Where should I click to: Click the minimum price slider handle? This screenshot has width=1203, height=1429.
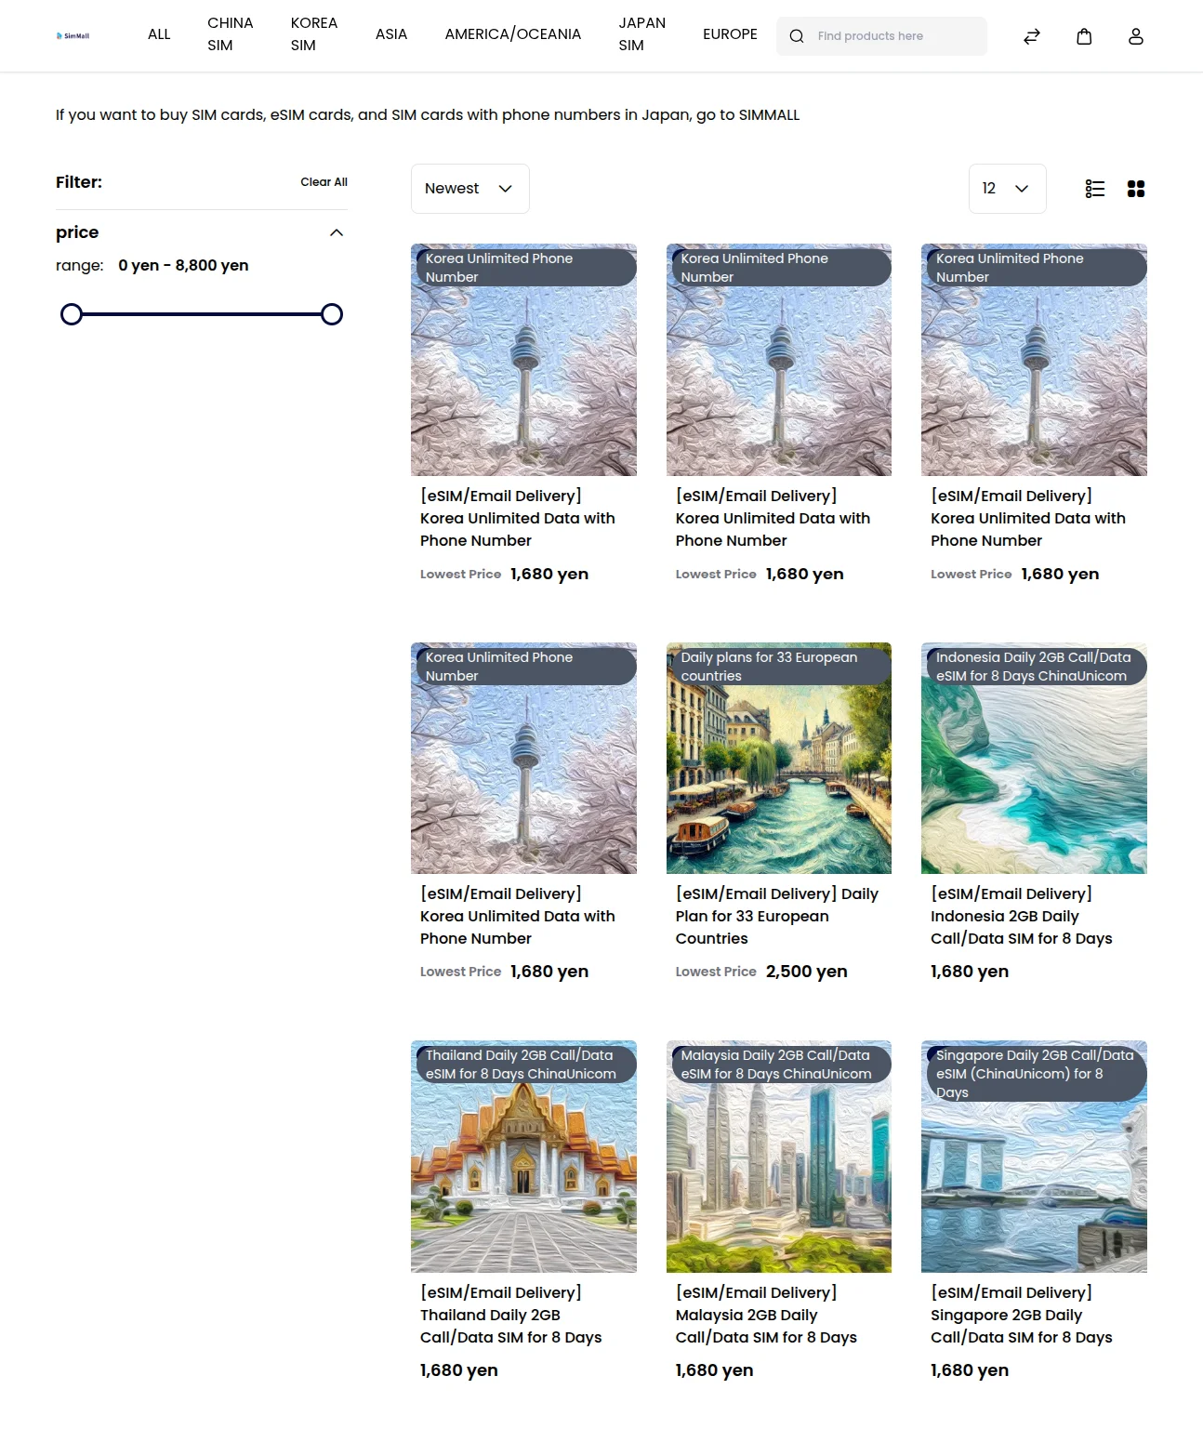pos(72,314)
